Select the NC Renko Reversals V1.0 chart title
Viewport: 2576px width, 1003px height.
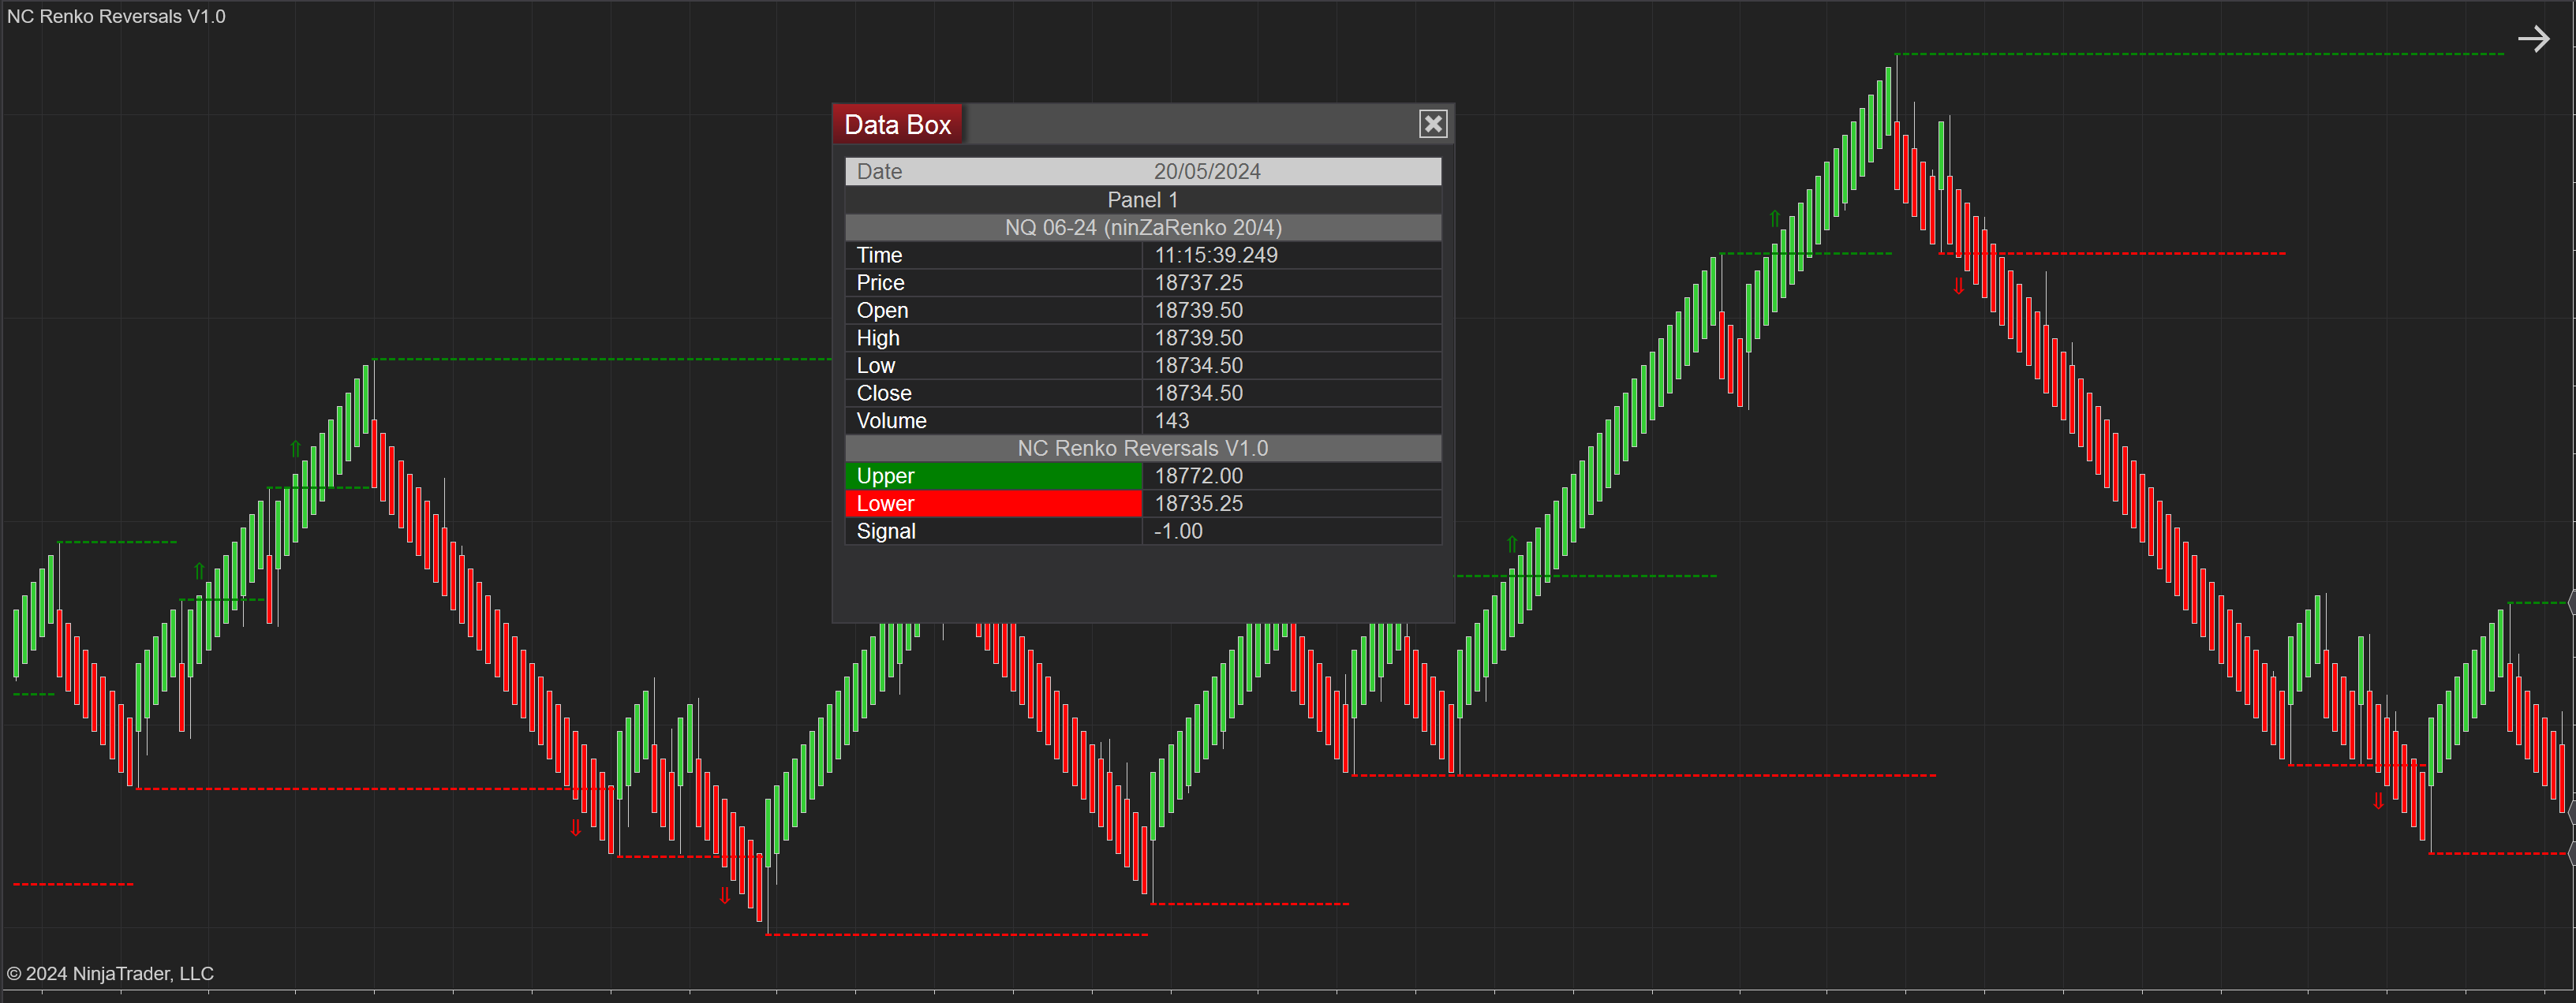116,16
